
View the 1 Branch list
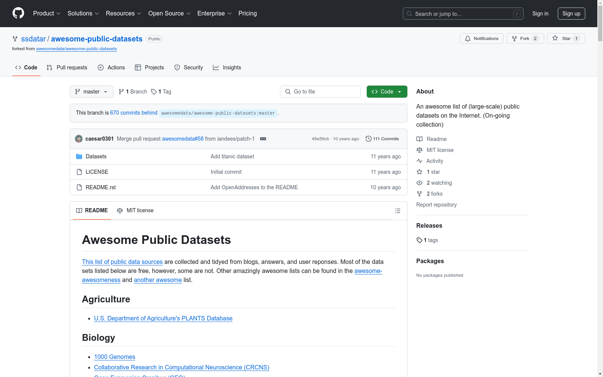pyautogui.click(x=133, y=92)
